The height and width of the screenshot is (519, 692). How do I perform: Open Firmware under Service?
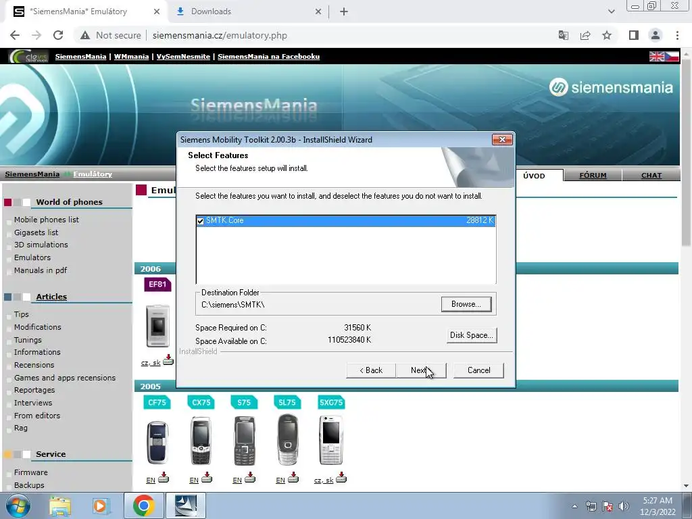click(31, 472)
